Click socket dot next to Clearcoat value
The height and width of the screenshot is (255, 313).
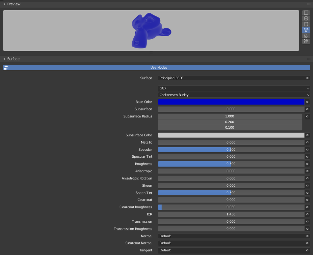(307, 200)
